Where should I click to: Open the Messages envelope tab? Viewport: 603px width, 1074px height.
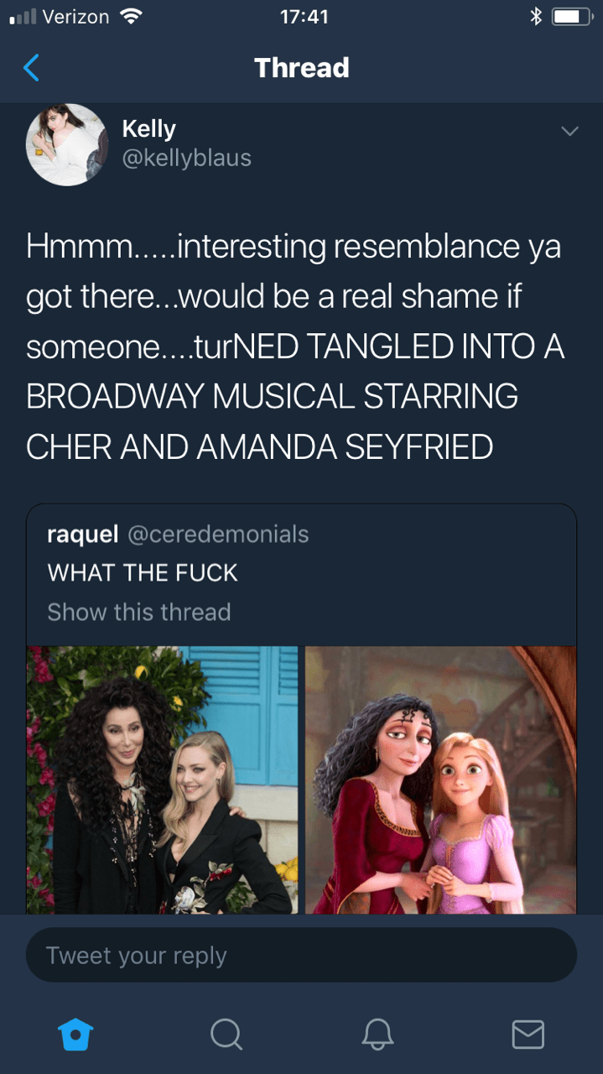pos(528,1035)
